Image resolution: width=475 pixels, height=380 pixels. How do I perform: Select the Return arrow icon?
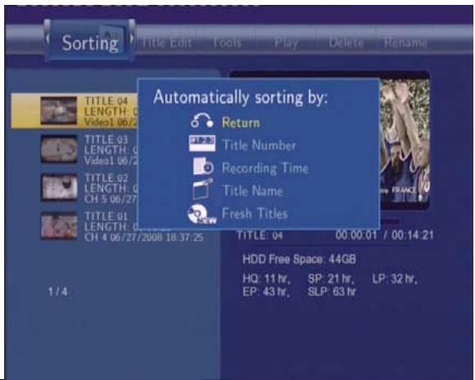(202, 120)
